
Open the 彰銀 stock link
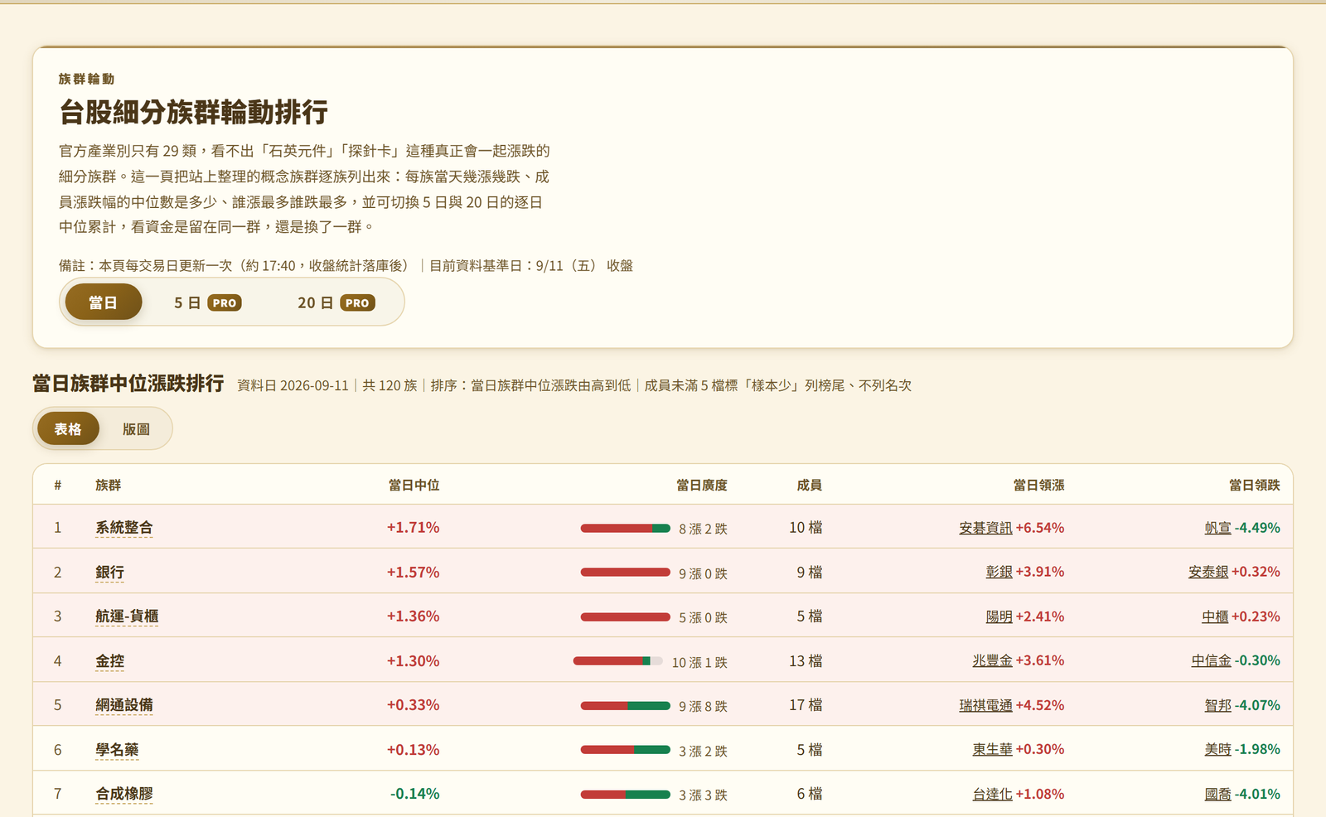click(999, 572)
